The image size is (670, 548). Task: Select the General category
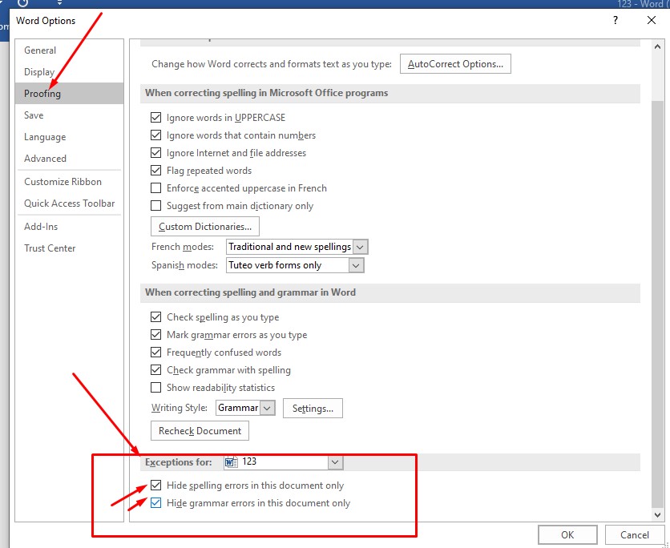69,50
